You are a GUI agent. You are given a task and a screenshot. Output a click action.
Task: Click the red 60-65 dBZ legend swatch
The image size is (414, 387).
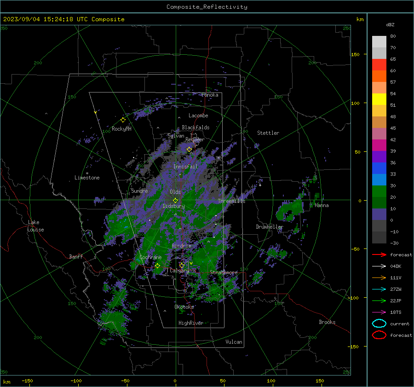[x=379, y=65]
